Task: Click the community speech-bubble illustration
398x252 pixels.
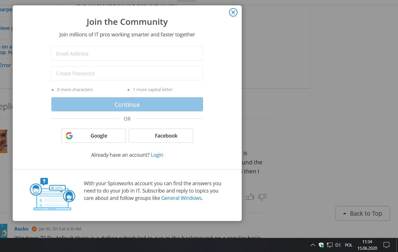Action: [x=52, y=194]
